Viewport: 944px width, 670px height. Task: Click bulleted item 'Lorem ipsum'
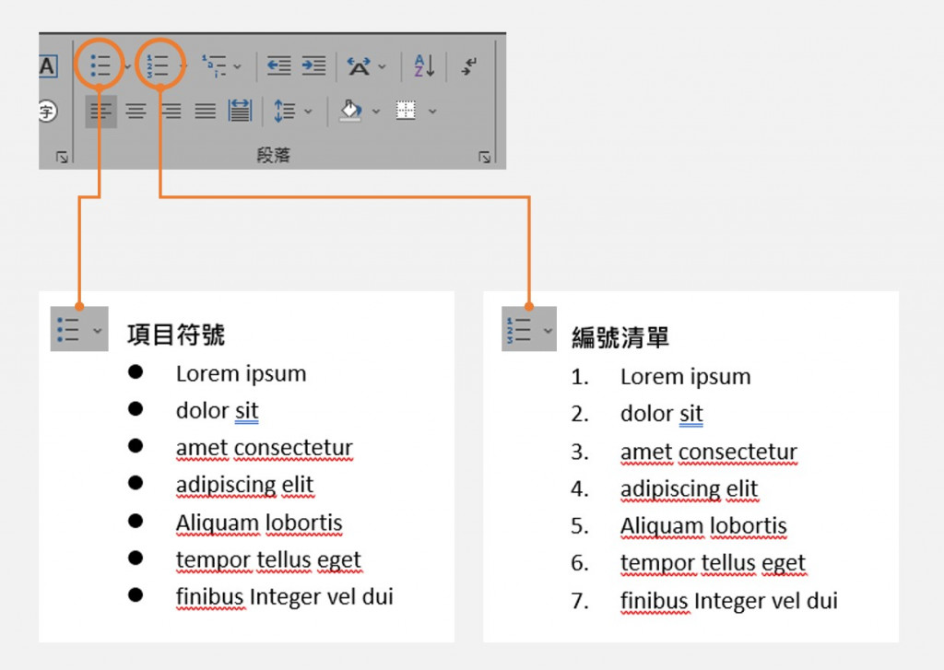pyautogui.click(x=241, y=374)
